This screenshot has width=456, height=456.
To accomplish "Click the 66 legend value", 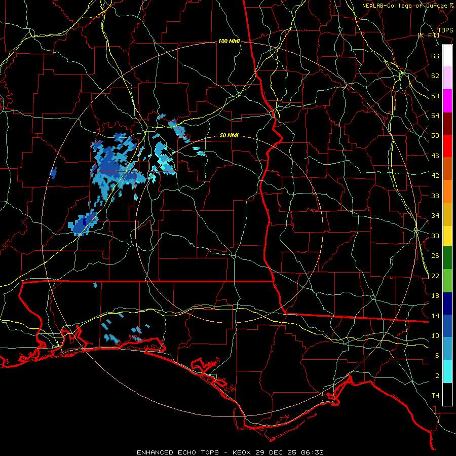I will pos(435,56).
